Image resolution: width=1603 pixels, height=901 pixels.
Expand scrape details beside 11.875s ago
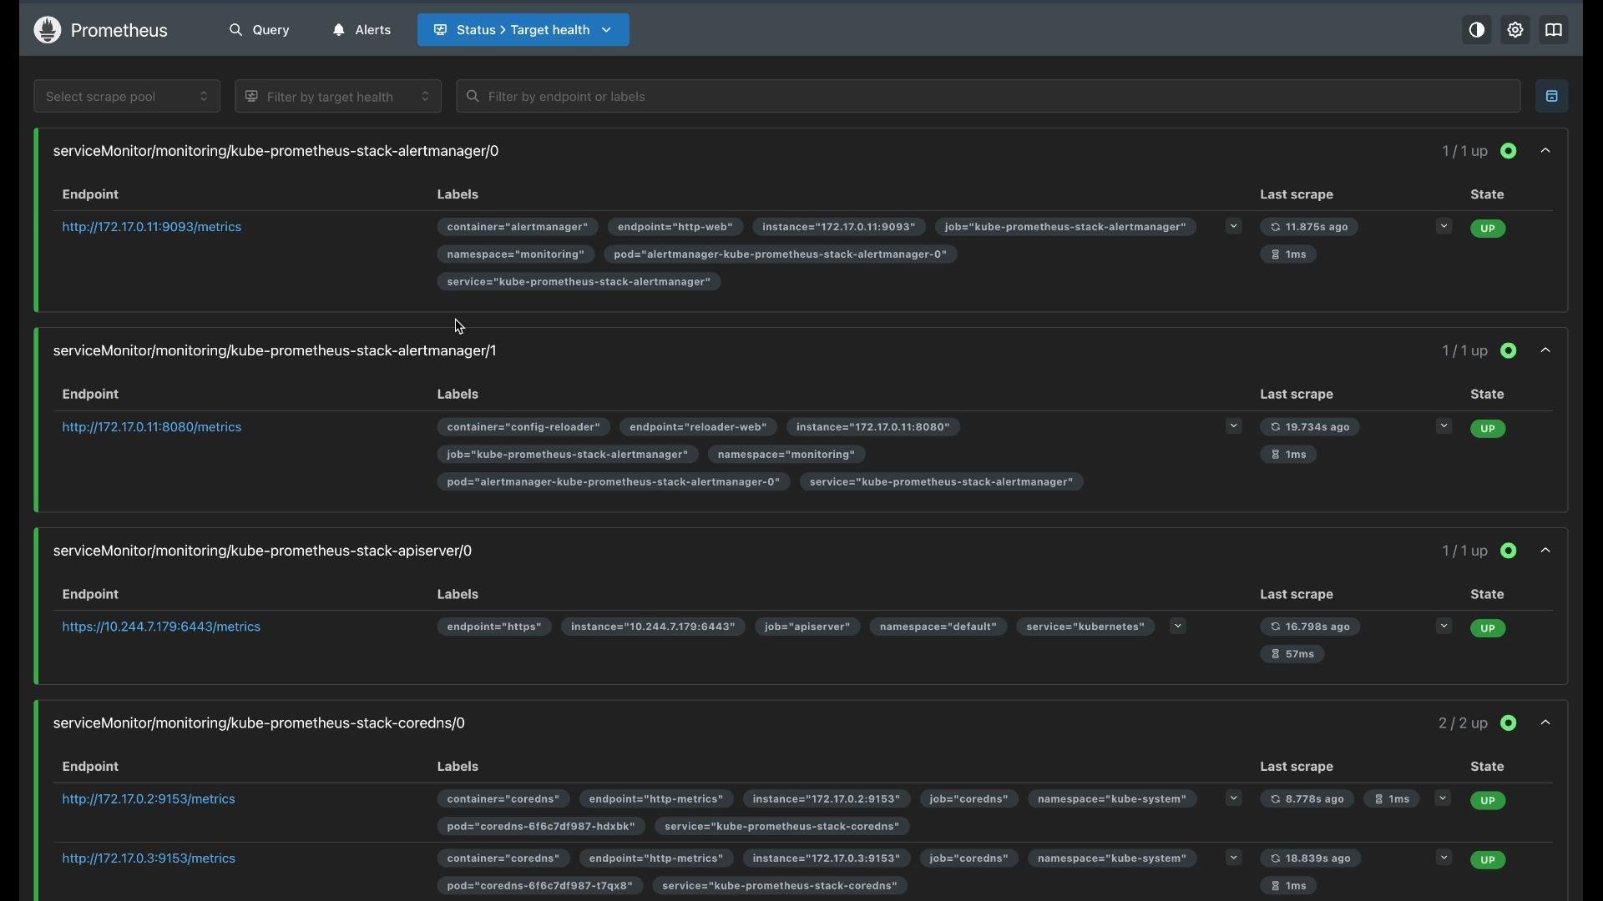point(1444,227)
